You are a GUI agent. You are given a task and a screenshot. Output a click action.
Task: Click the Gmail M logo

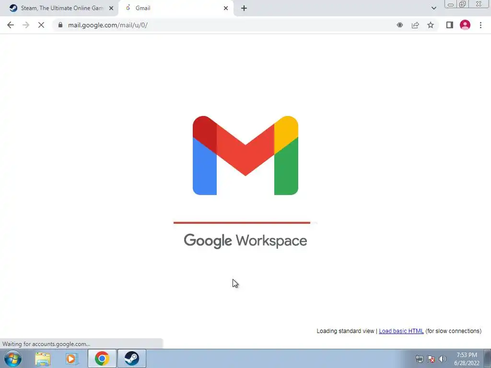[245, 156]
